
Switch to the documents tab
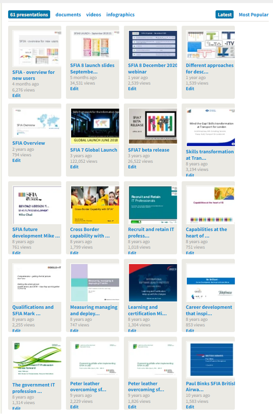click(x=68, y=15)
